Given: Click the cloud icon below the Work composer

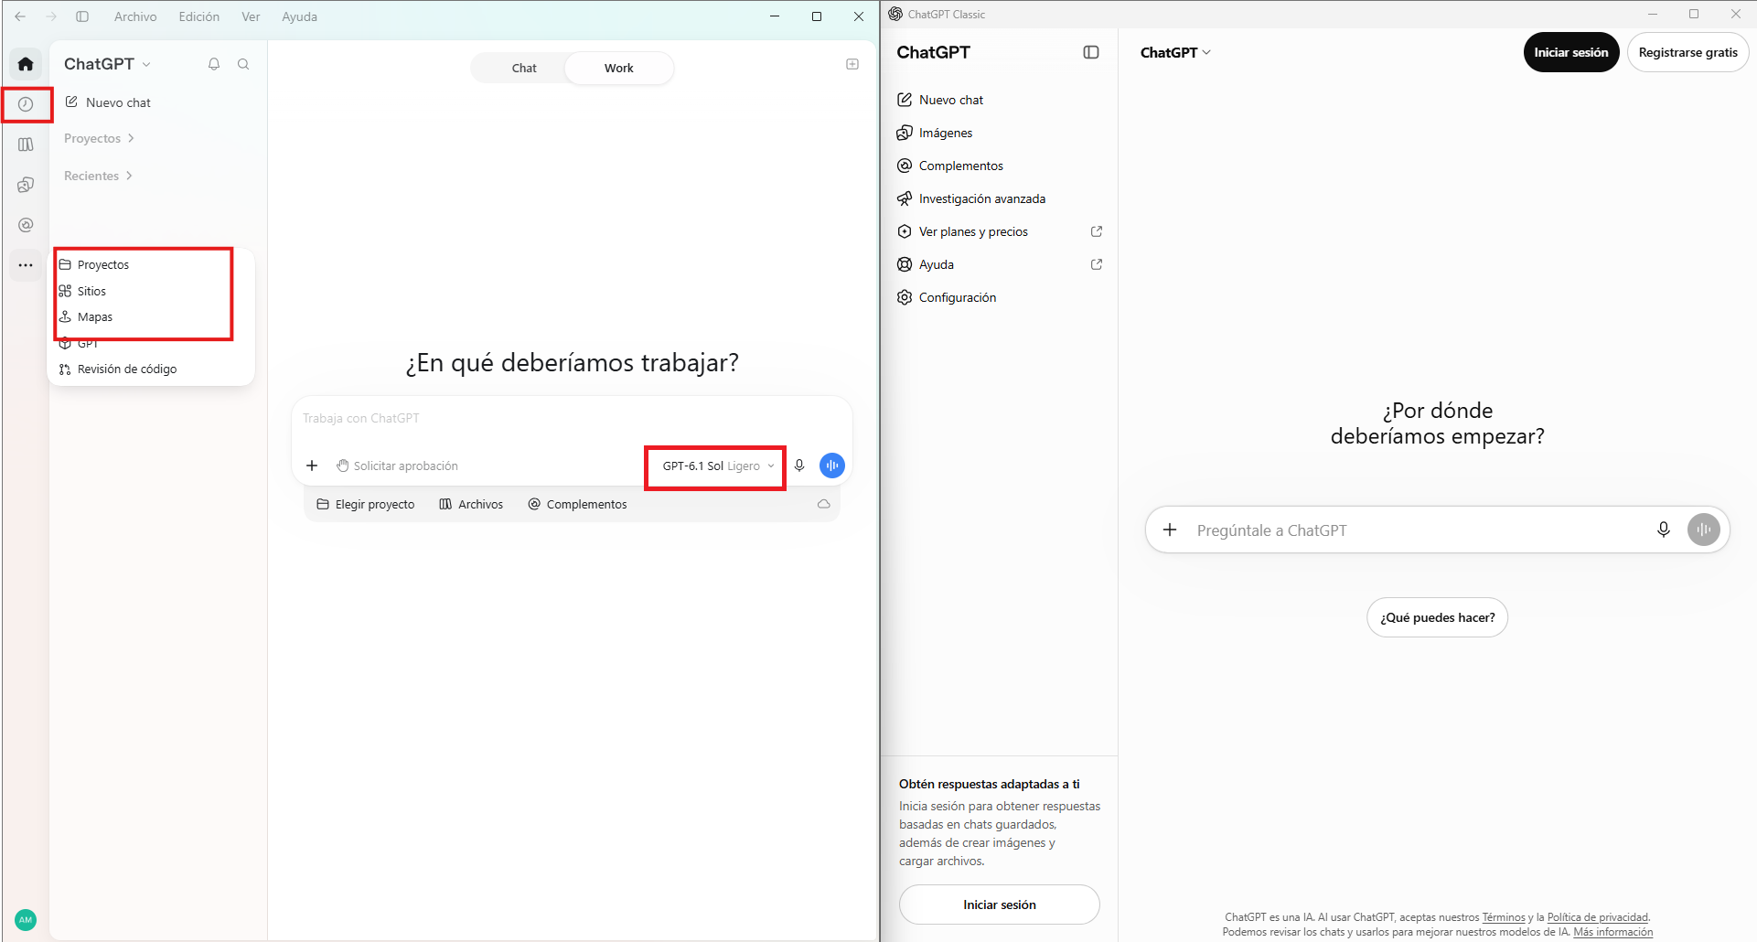Looking at the screenshot, I should [824, 504].
